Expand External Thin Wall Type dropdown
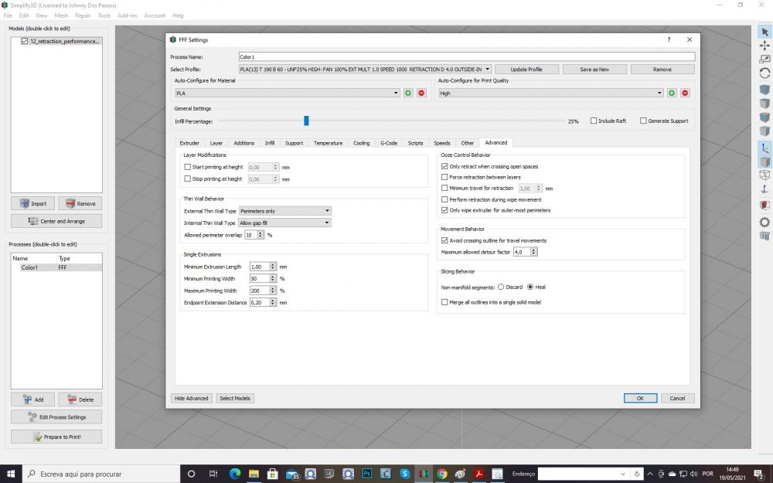773x483 pixels. pos(285,211)
